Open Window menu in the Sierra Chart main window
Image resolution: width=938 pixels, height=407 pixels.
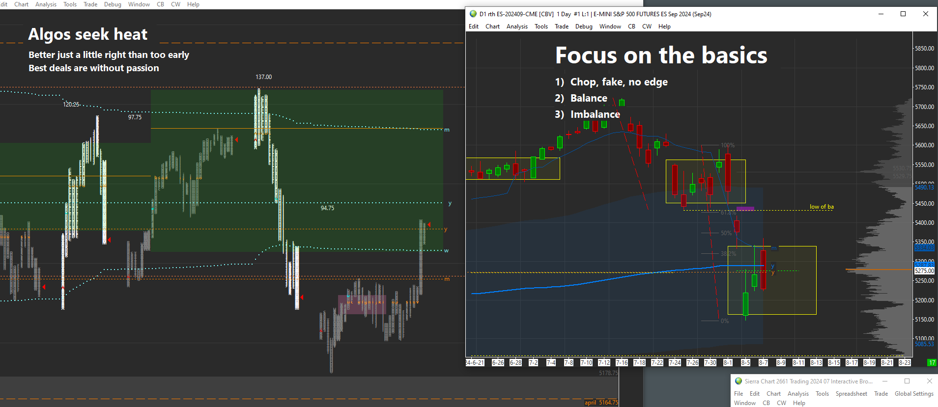(x=745, y=403)
